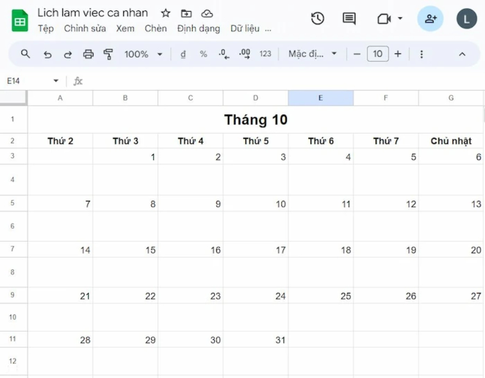Screen dimensions: 485x378
Task: Select the cell with date 10
Action: [x=255, y=204]
